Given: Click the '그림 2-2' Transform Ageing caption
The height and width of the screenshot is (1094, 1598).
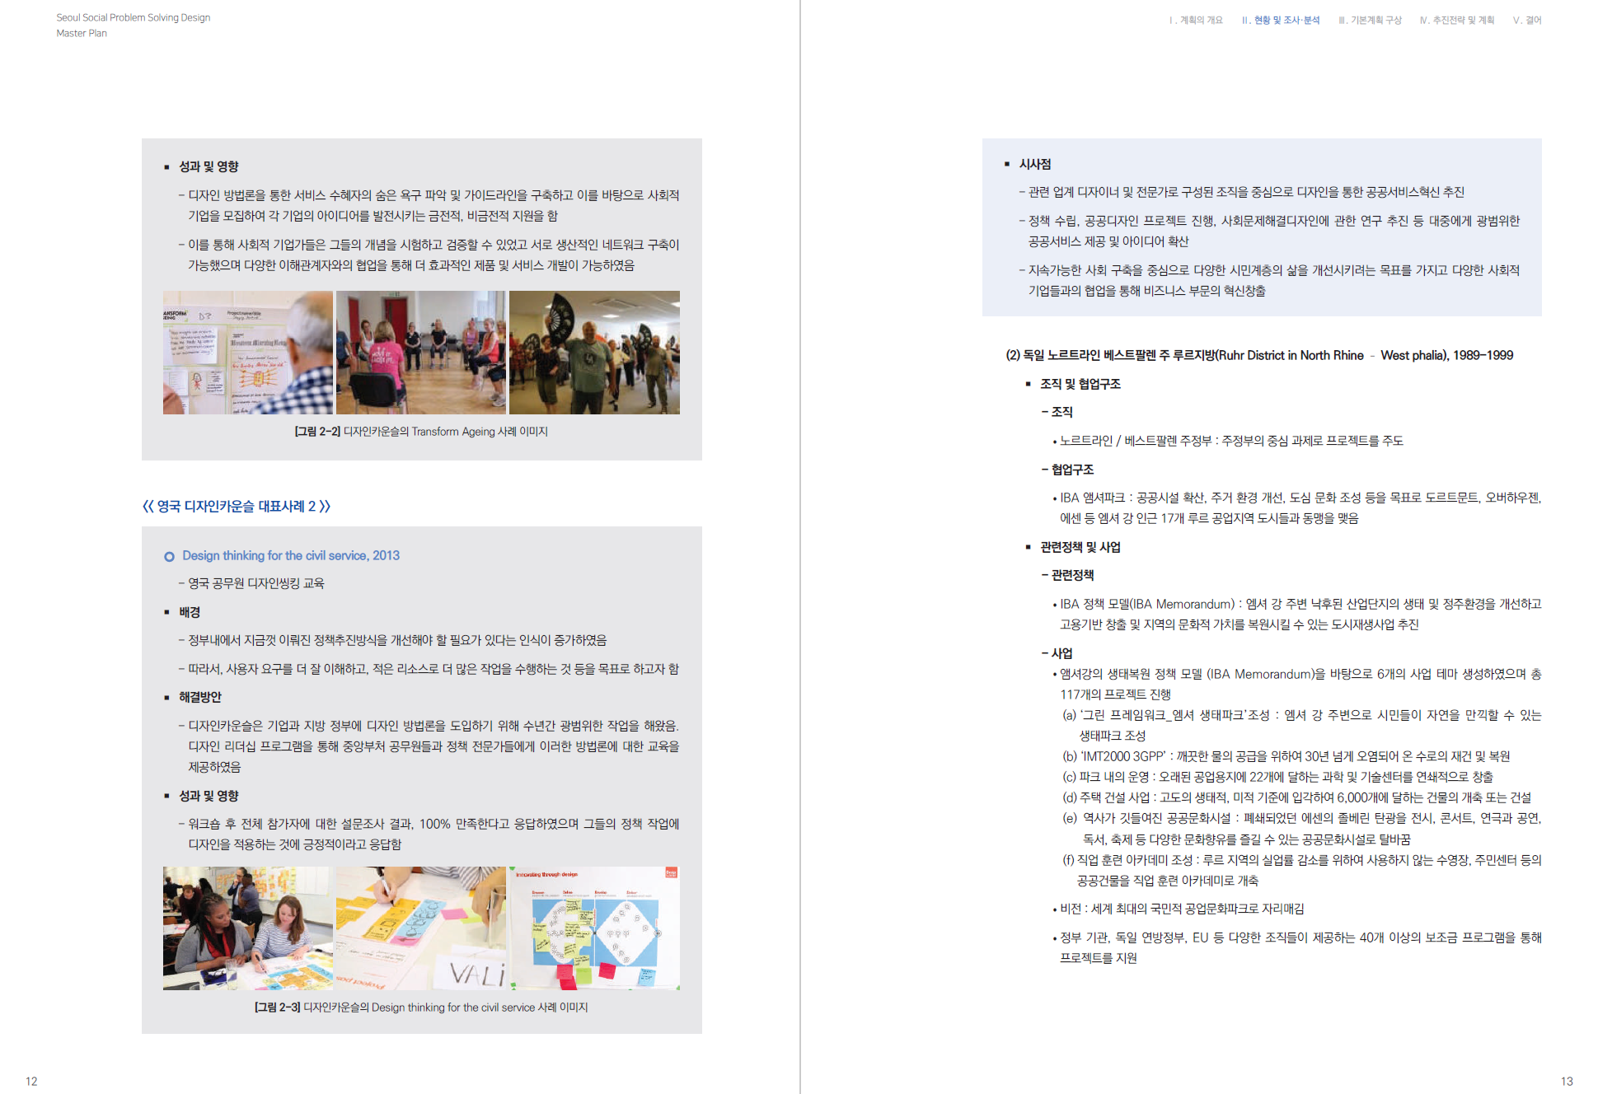Looking at the screenshot, I should (x=420, y=432).
